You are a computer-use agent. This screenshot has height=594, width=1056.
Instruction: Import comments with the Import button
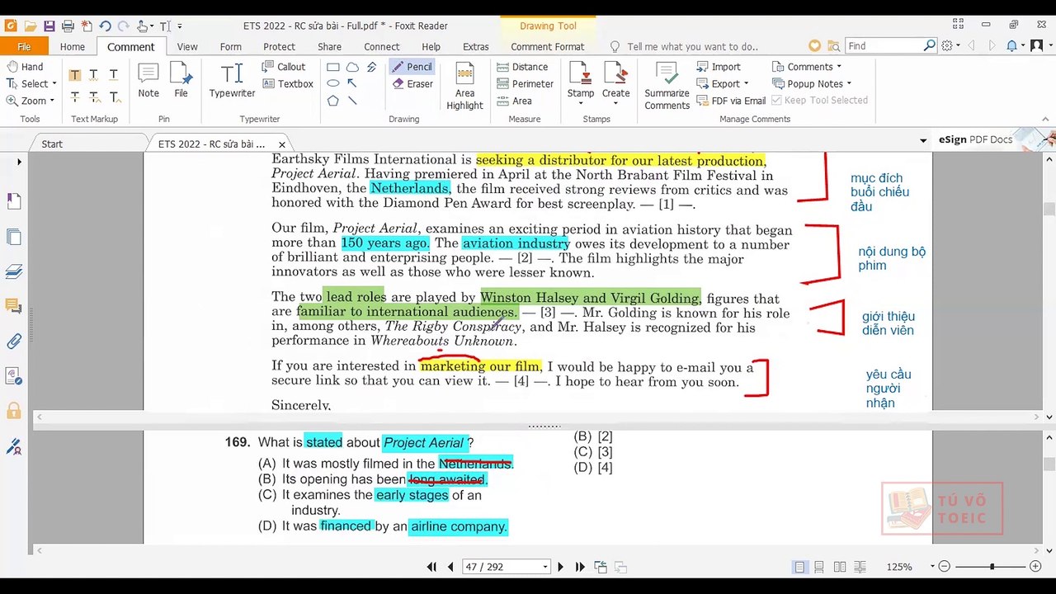pos(719,67)
